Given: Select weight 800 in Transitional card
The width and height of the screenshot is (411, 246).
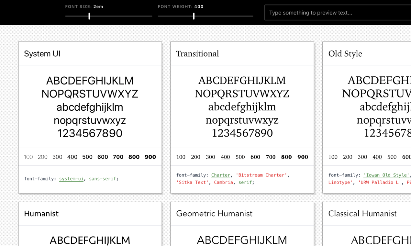Looking at the screenshot, I should pos(286,157).
